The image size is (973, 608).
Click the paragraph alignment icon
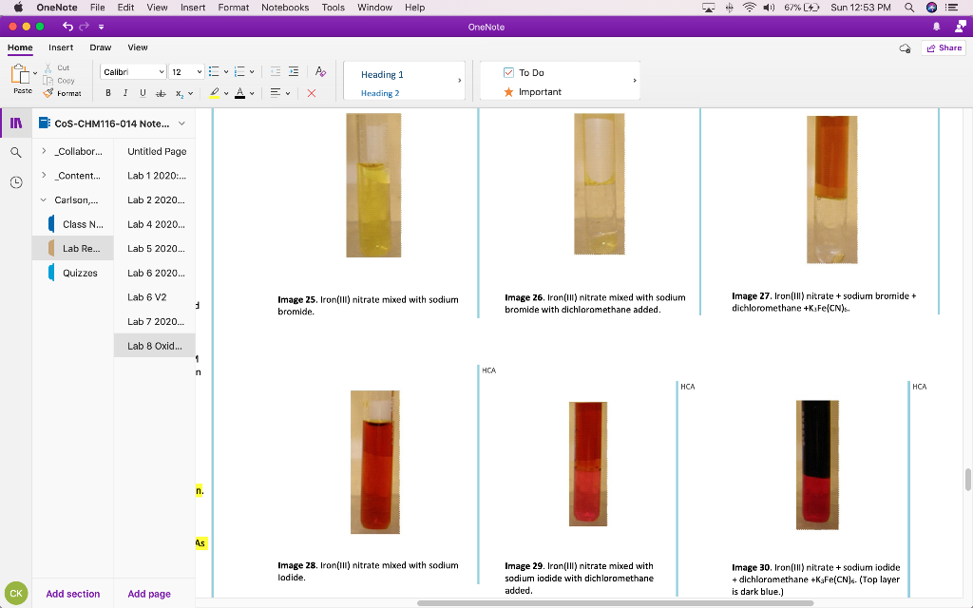tap(276, 93)
